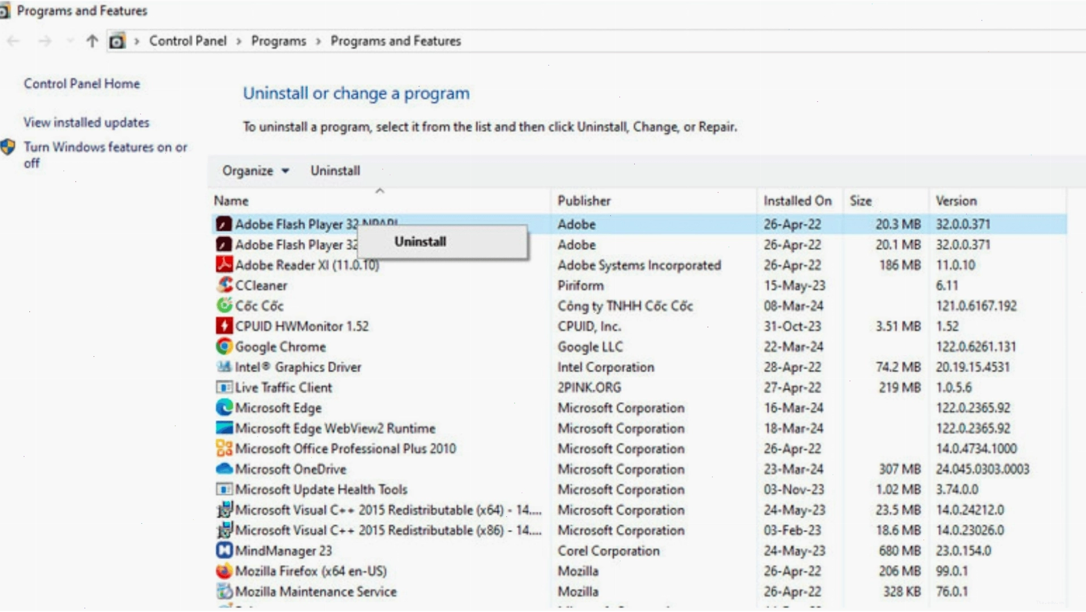Click the Visual C++ 2015 x86 icon
Viewport: 1086px width, 612px height.
[x=224, y=530]
